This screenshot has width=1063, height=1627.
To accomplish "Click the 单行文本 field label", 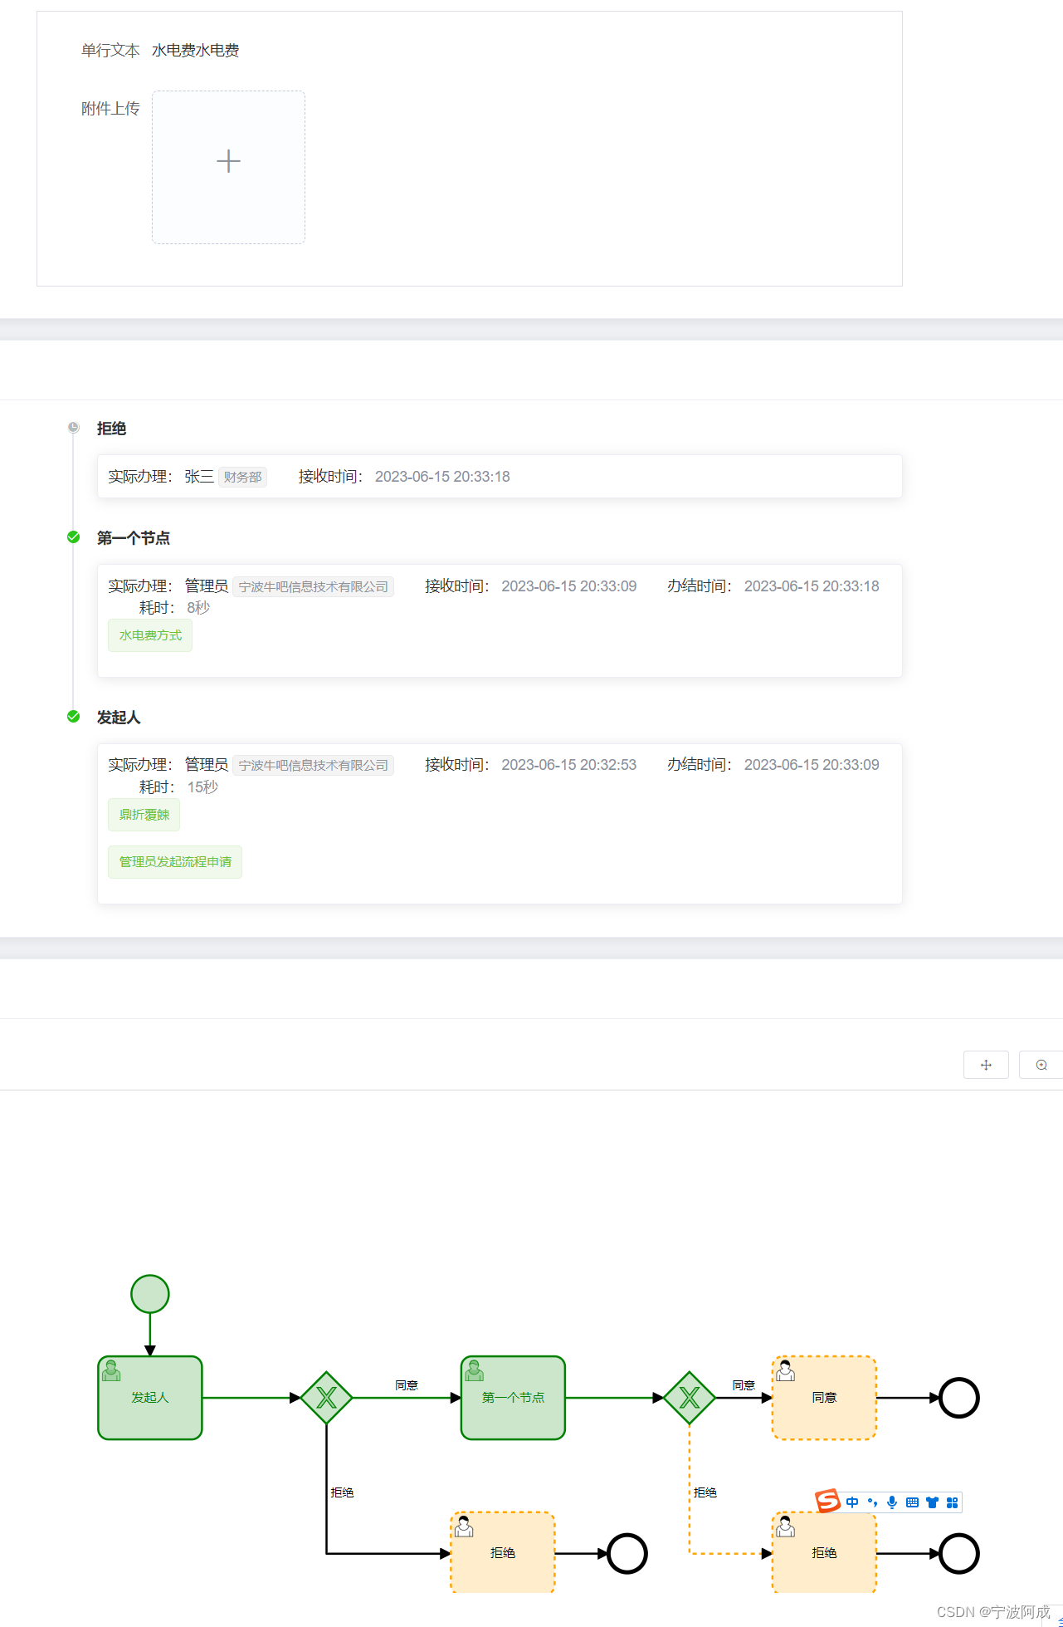I will (110, 51).
